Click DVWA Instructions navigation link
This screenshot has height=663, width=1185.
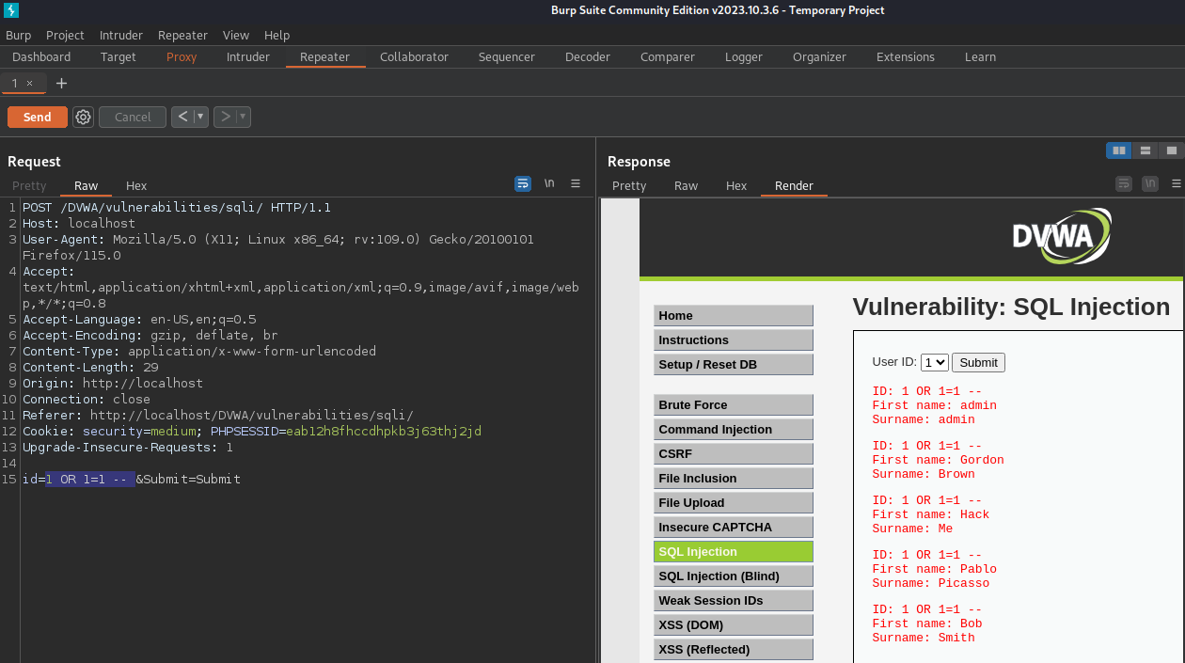(x=734, y=339)
